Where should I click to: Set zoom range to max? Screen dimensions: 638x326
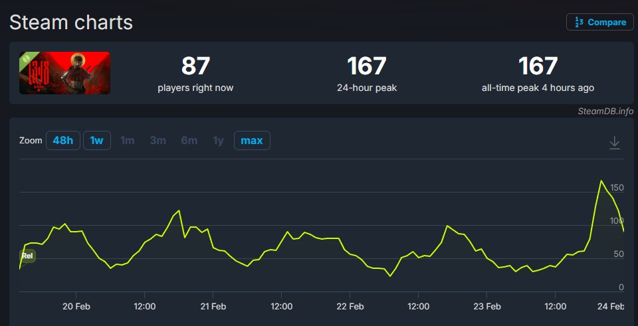pyautogui.click(x=252, y=141)
